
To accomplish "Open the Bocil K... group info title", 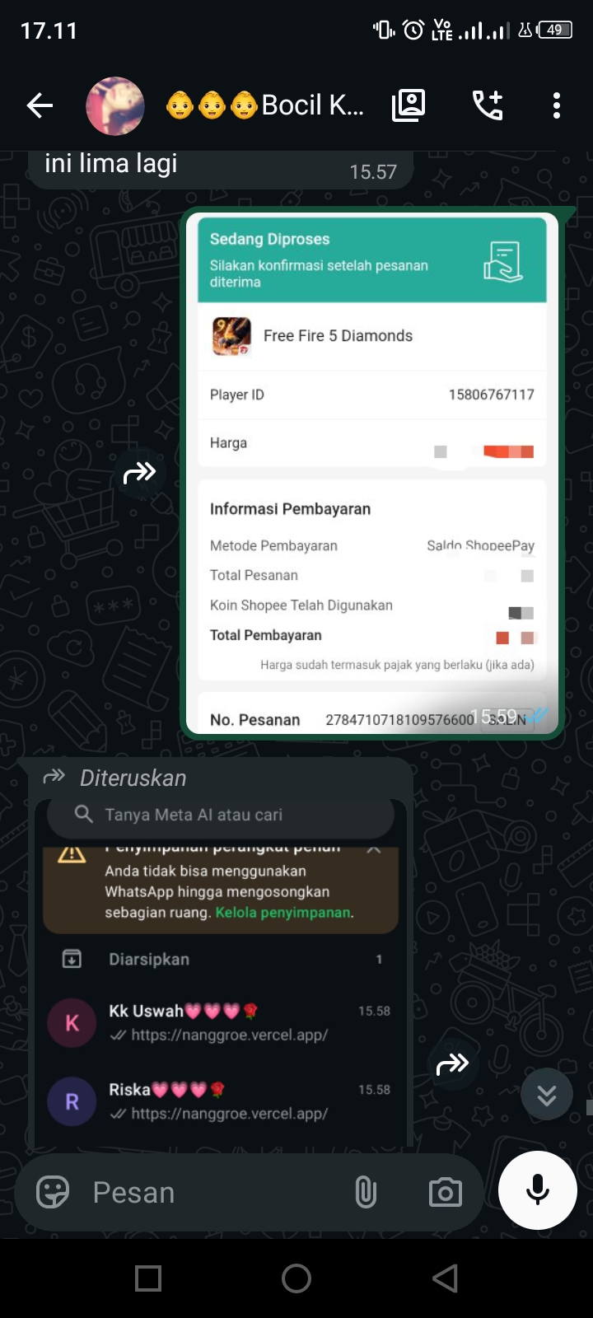I will coord(264,105).
